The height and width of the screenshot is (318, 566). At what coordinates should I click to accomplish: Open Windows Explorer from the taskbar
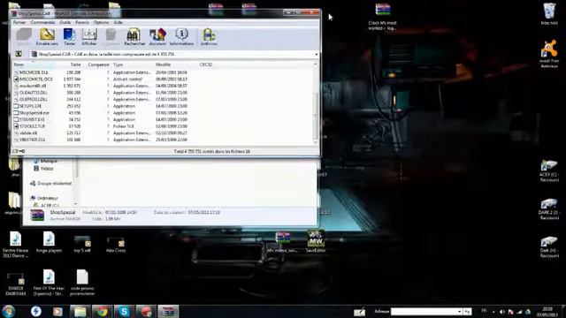(80, 311)
